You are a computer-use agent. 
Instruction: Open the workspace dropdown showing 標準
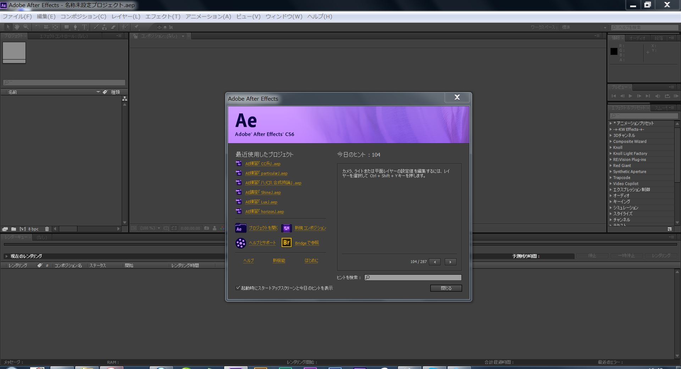[x=584, y=27]
